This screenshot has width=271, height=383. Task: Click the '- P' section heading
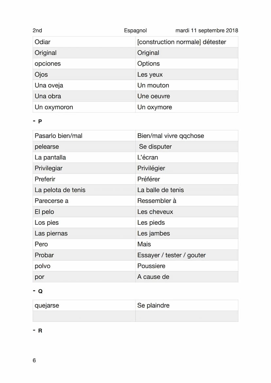[x=38, y=121]
